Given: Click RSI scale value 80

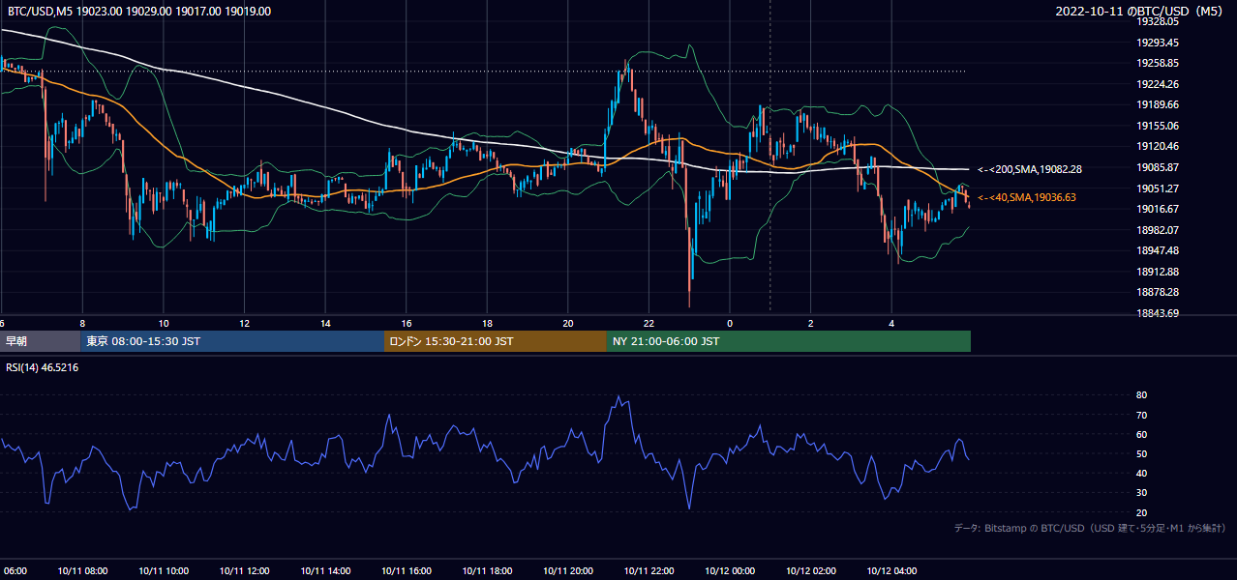Looking at the screenshot, I should coord(1142,395).
